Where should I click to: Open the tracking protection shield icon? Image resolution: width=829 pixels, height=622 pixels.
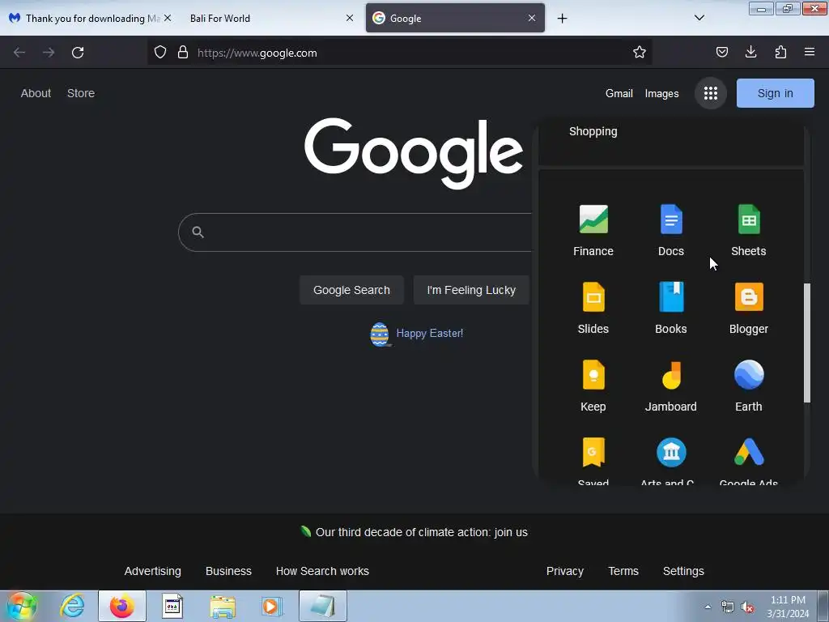pos(160,52)
